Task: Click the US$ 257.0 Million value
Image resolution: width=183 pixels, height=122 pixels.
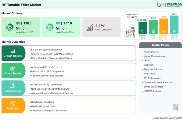Action: point(64,26)
